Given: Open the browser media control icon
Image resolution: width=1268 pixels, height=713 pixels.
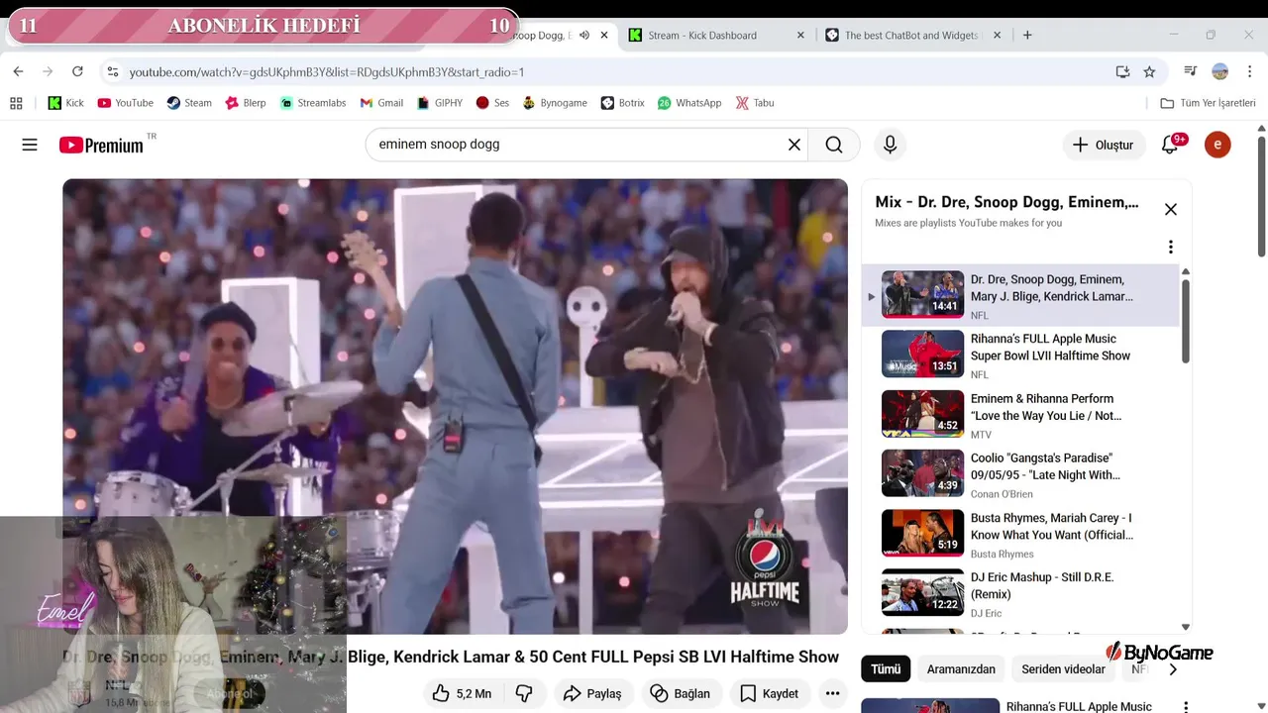Looking at the screenshot, I should coord(1190,71).
